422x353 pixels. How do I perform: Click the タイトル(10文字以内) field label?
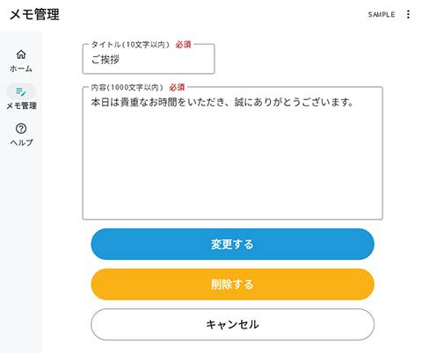(130, 45)
